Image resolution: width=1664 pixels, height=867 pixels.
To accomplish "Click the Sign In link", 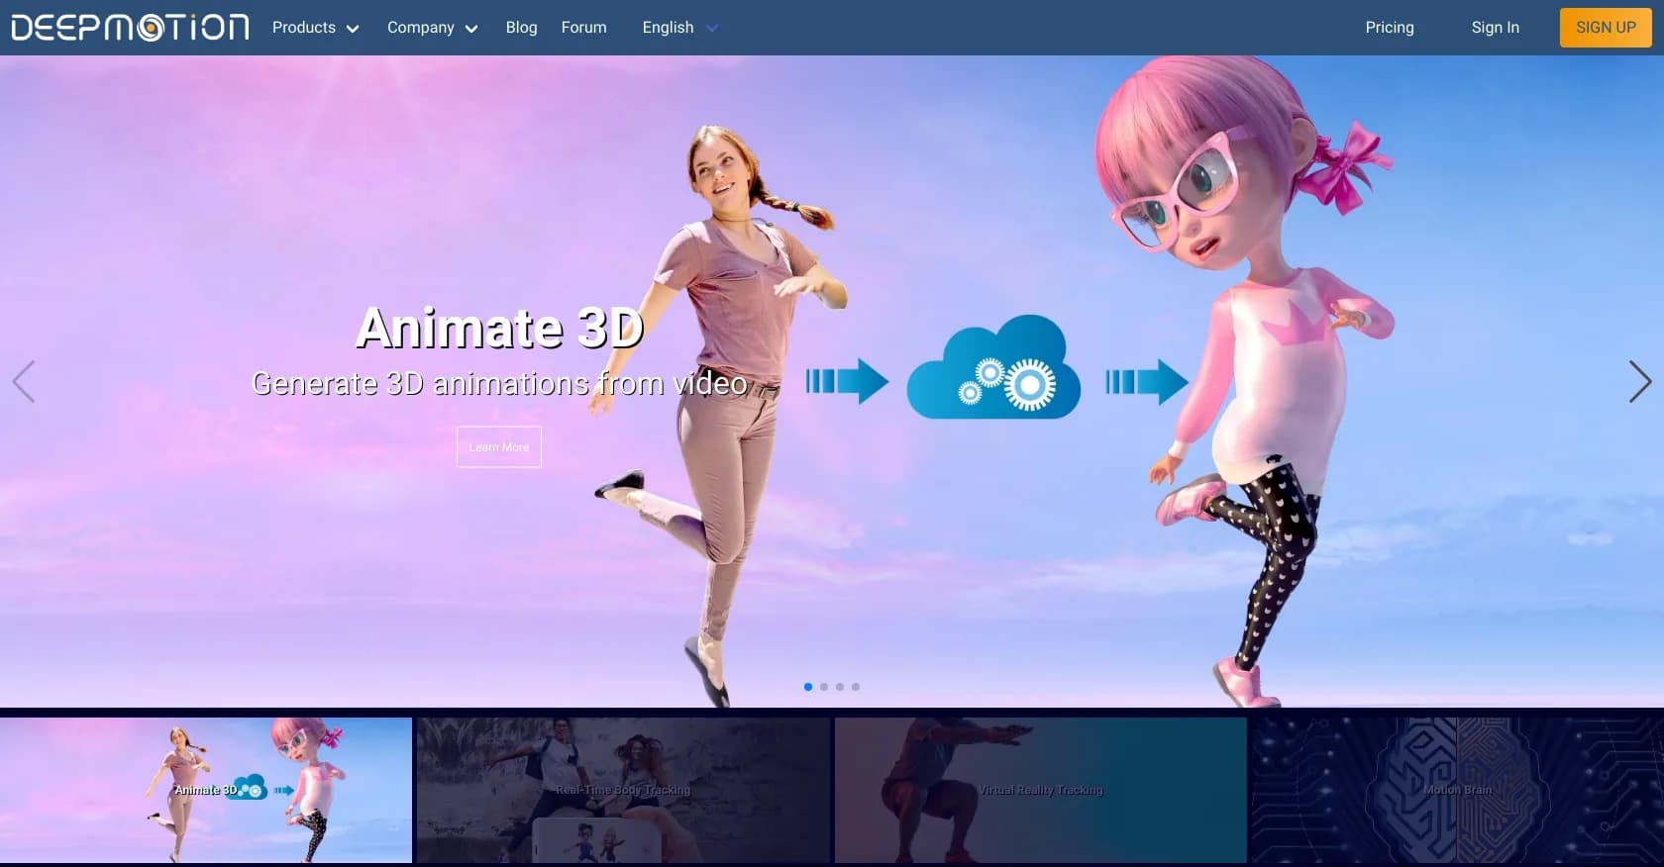I will [x=1495, y=28].
